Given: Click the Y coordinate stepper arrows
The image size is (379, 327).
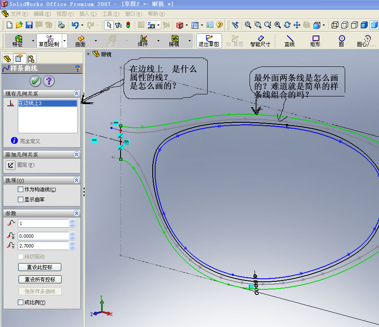Looking at the screenshot, I should (72, 246).
